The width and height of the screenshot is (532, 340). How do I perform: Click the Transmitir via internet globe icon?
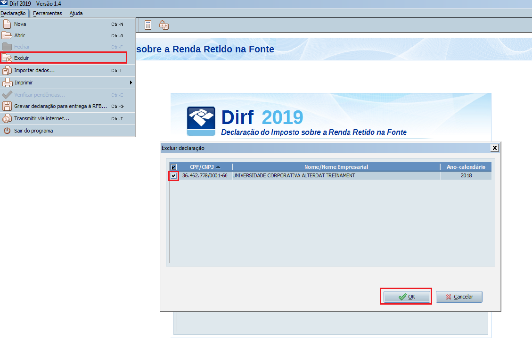pyautogui.click(x=7, y=118)
